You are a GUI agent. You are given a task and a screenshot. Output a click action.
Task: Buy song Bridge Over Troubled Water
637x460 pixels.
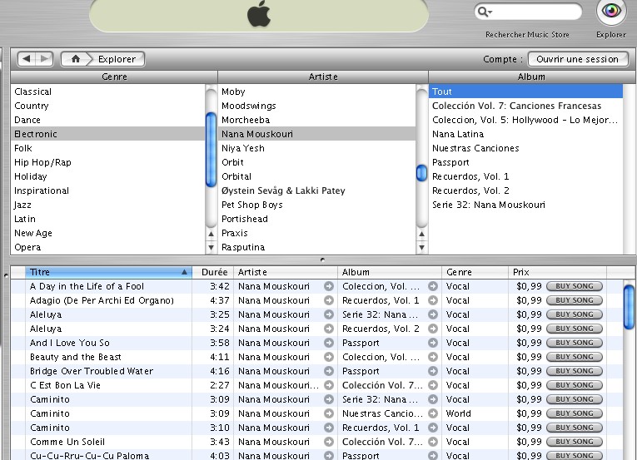[x=575, y=371]
